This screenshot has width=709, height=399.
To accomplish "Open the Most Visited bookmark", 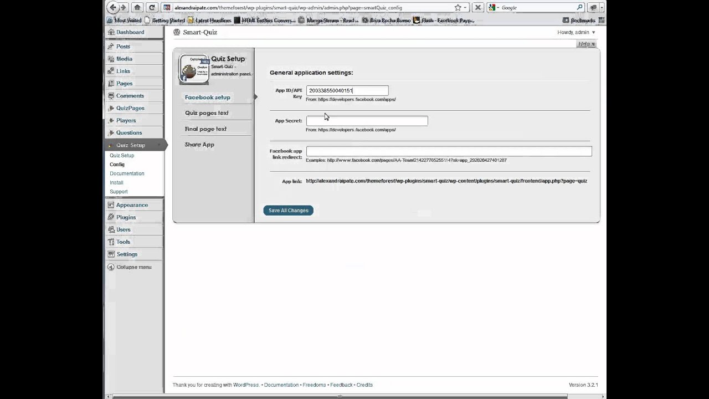I will coord(124,21).
